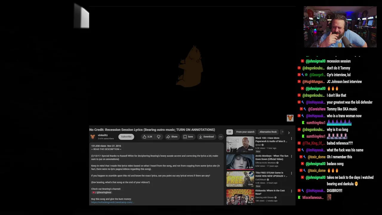The height and width of the screenshot is (215, 382).
Task: Open the nofuckingcredit bandcamp link
Action: tap(113, 202)
